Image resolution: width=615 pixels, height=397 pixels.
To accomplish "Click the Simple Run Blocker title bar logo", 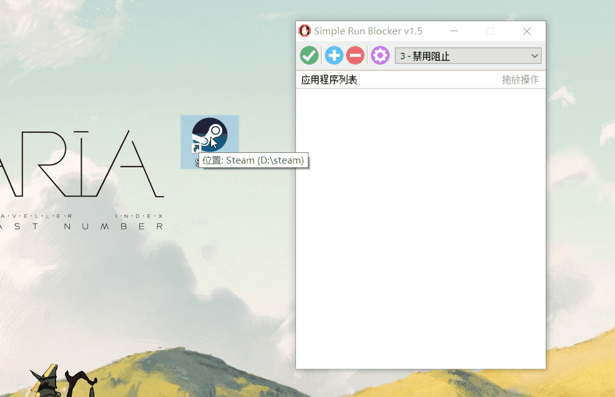I will click(305, 31).
